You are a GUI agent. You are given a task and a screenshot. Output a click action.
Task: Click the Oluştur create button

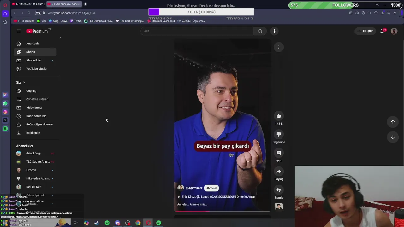365,31
